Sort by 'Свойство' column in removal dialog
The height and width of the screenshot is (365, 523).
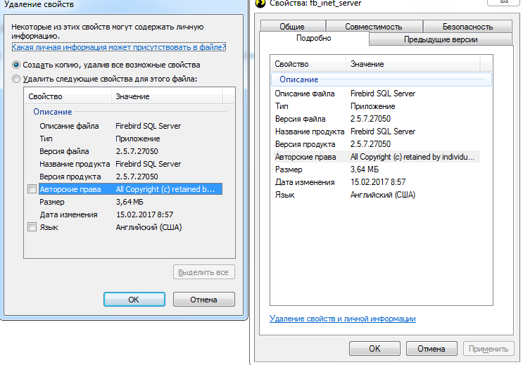68,96
